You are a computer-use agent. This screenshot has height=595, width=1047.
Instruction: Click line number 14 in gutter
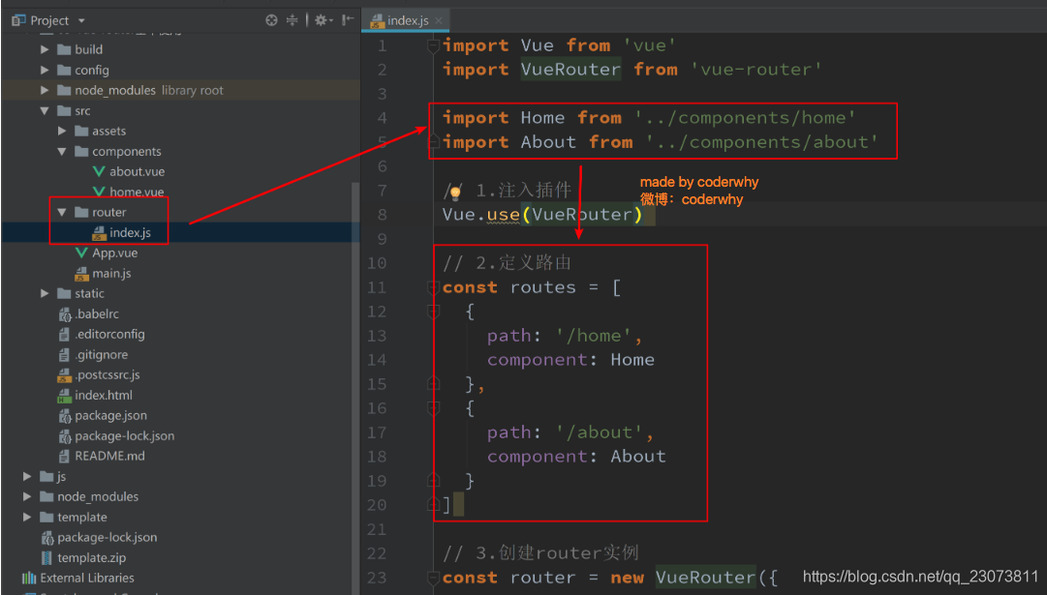click(377, 360)
